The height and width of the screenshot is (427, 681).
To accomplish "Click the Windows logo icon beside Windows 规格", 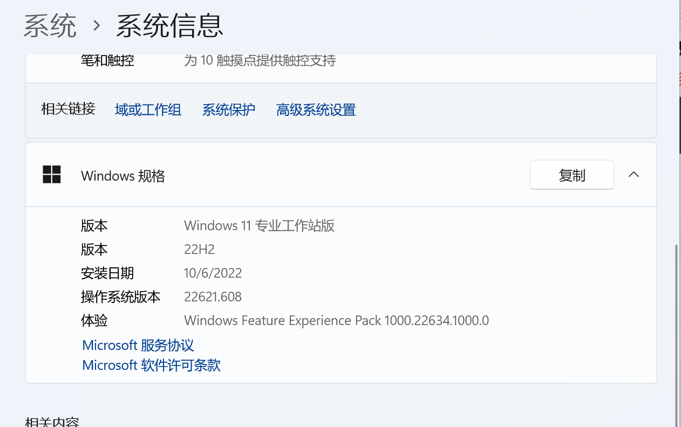I will coord(52,175).
